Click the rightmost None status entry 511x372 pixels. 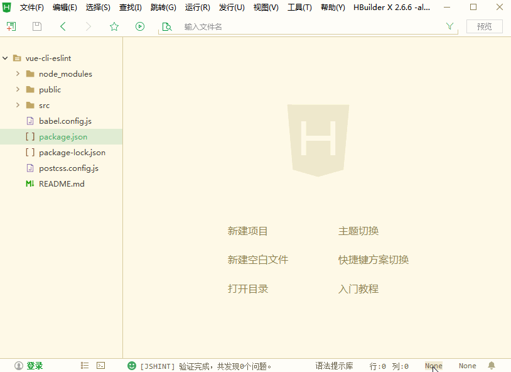coord(467,366)
